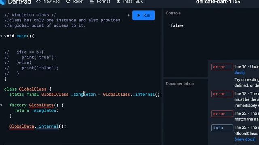Click the '//a global point of access' comment
The height and width of the screenshot is (145, 259).
45,25
